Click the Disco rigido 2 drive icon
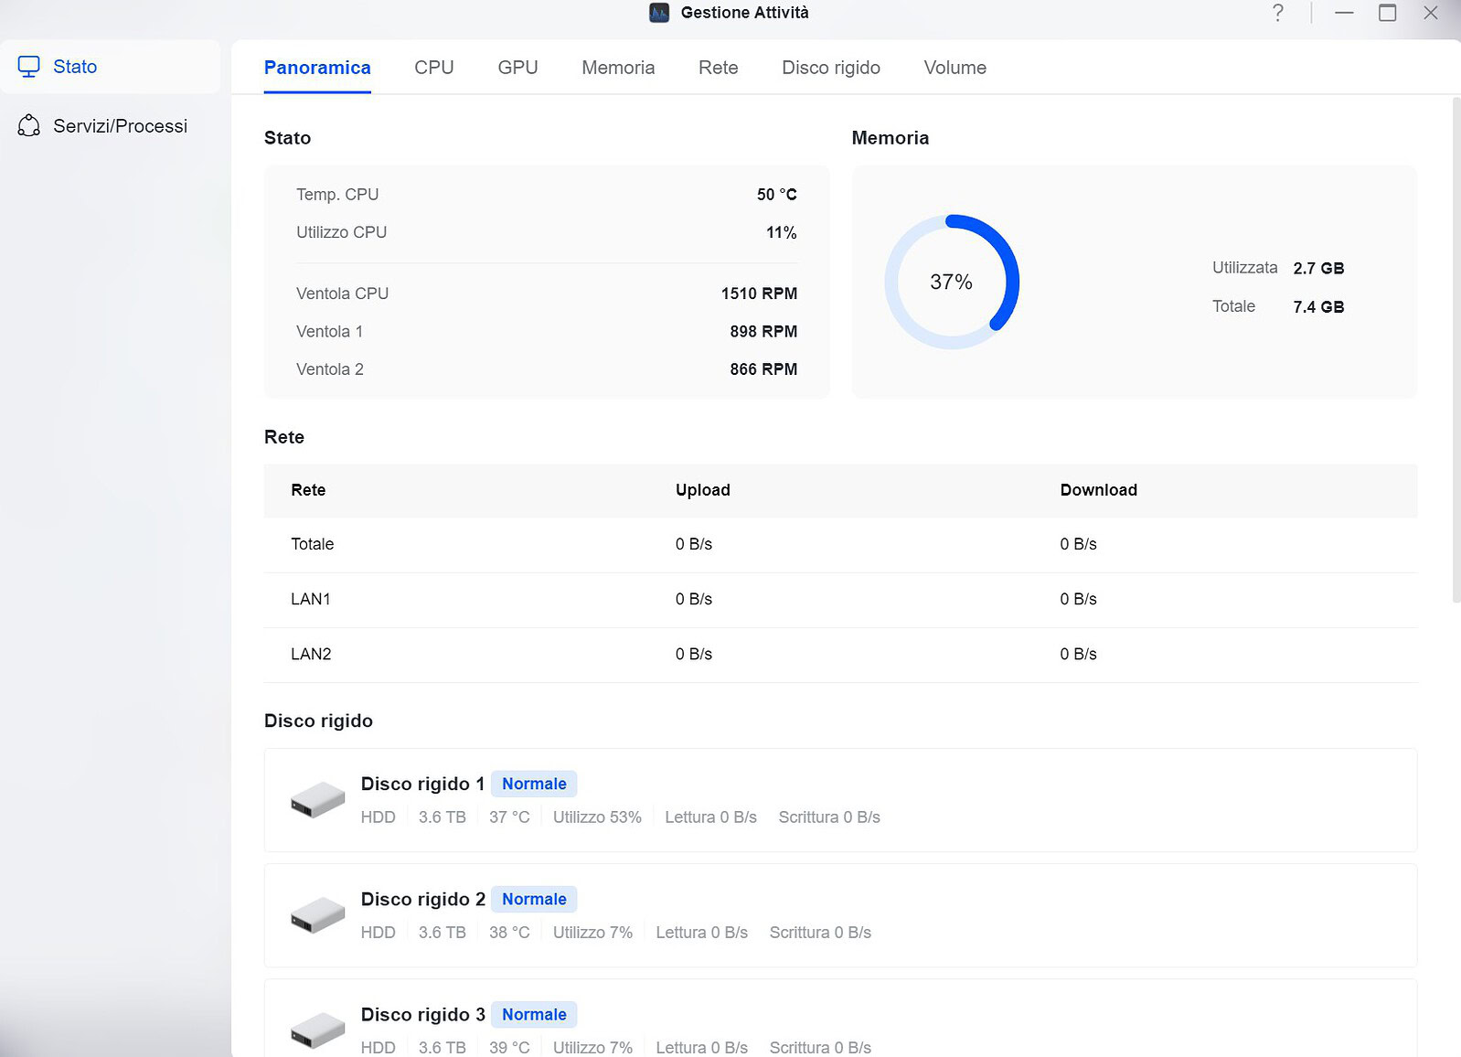Image resolution: width=1461 pixels, height=1057 pixels. (x=317, y=915)
